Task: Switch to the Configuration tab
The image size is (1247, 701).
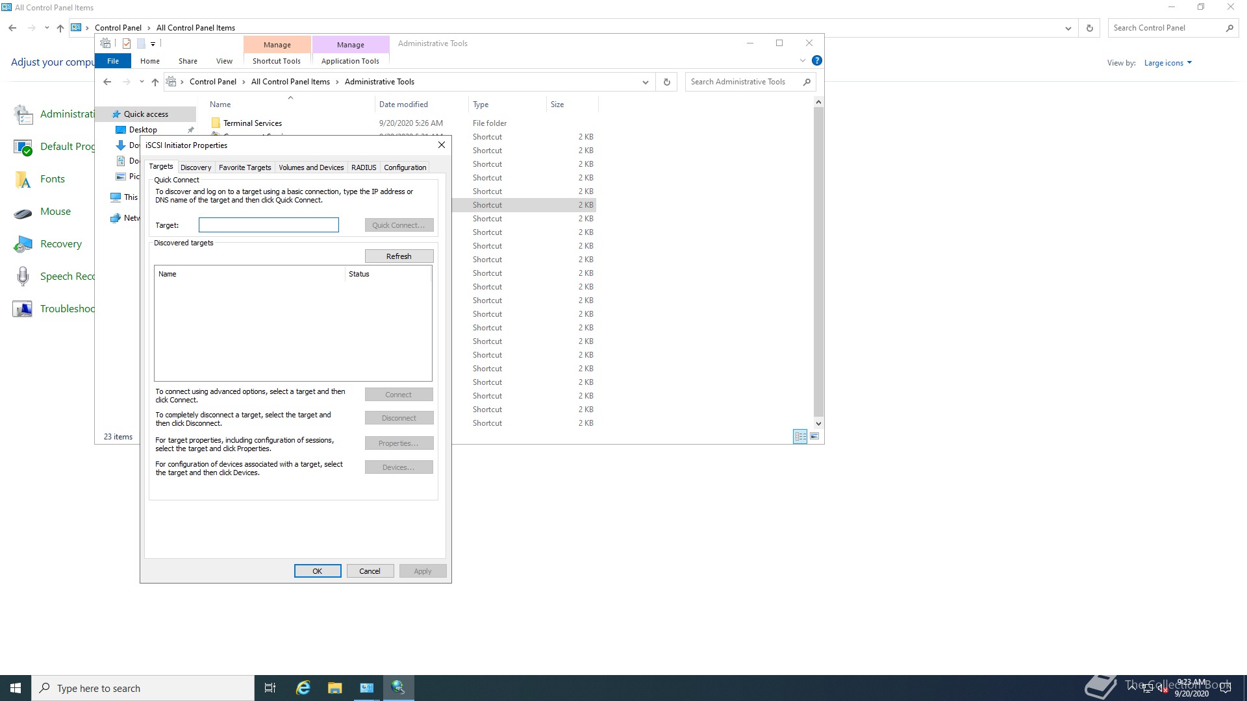Action: pyautogui.click(x=405, y=167)
